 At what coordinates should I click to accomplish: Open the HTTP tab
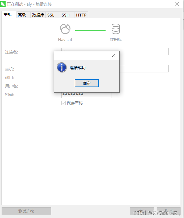pos(81,15)
